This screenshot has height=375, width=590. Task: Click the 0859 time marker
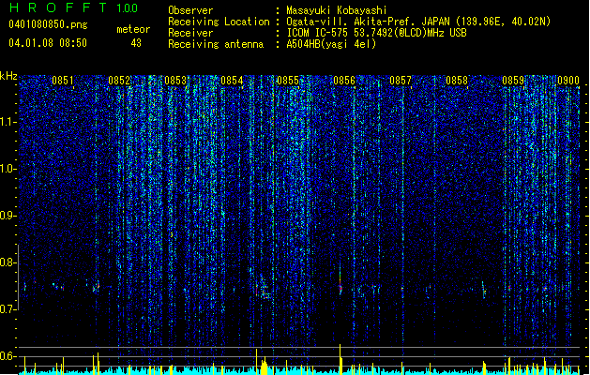coord(513,81)
